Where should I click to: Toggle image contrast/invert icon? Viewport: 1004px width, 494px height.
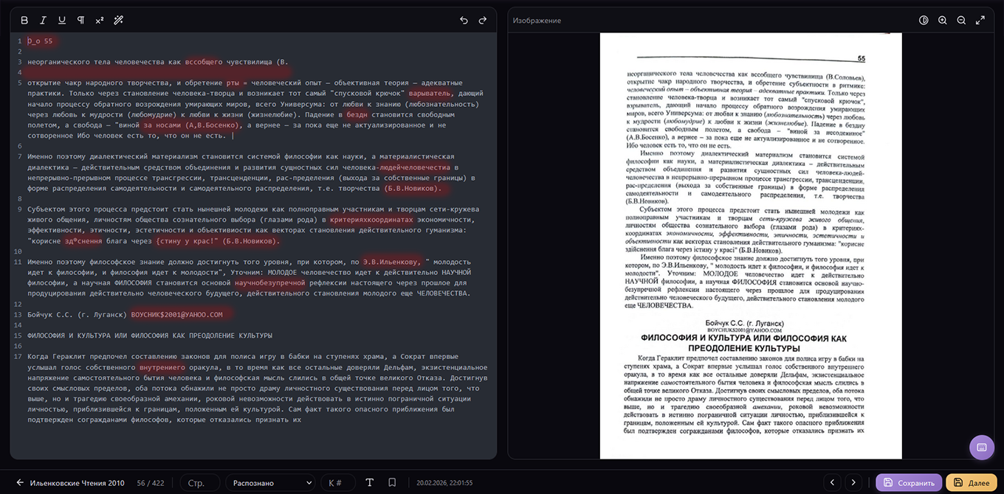coord(924,21)
